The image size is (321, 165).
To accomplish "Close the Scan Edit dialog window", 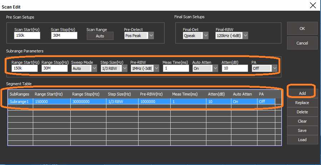I will coord(313,5).
